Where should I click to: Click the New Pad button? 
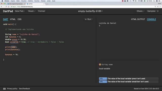(20, 11)
